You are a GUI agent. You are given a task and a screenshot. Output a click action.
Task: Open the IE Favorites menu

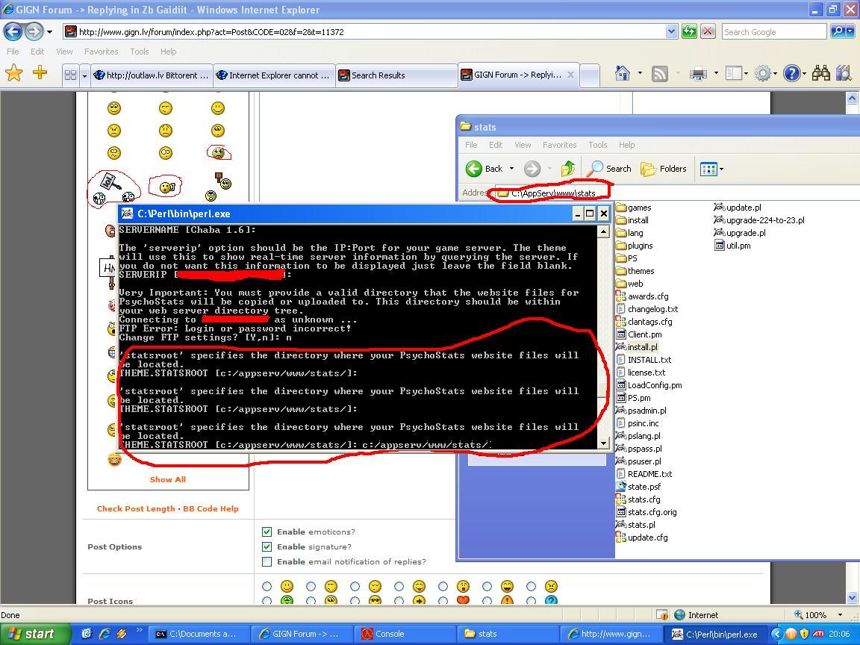pyautogui.click(x=102, y=52)
